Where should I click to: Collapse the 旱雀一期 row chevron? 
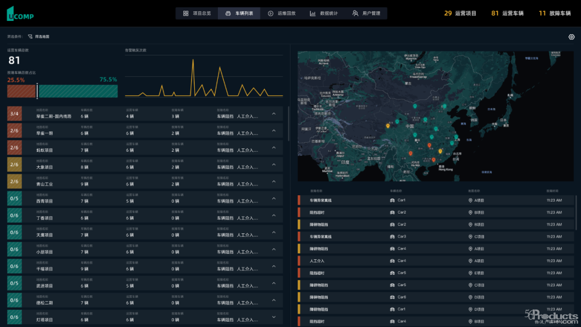tap(274, 131)
